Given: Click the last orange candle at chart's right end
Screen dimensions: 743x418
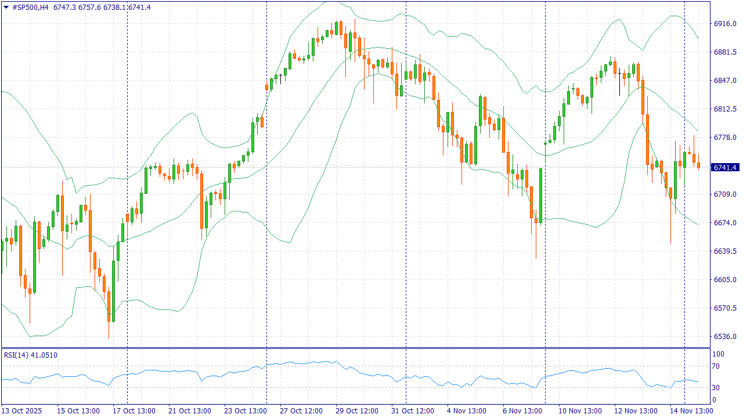Looking at the screenshot, I should tap(698, 165).
